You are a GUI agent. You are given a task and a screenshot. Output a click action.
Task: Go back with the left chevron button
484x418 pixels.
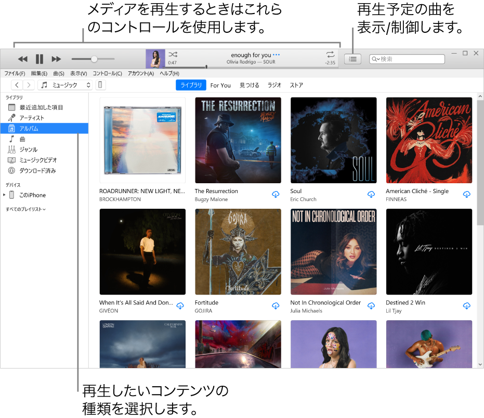coord(17,85)
